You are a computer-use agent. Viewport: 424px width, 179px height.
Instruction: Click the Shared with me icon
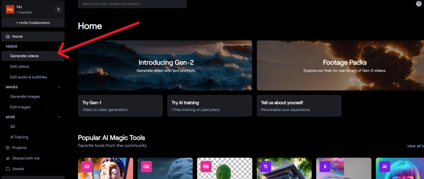[x=8, y=158]
